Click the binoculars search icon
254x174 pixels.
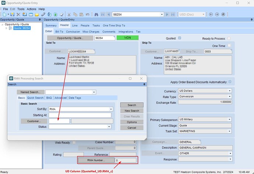pyautogui.click(x=96, y=14)
